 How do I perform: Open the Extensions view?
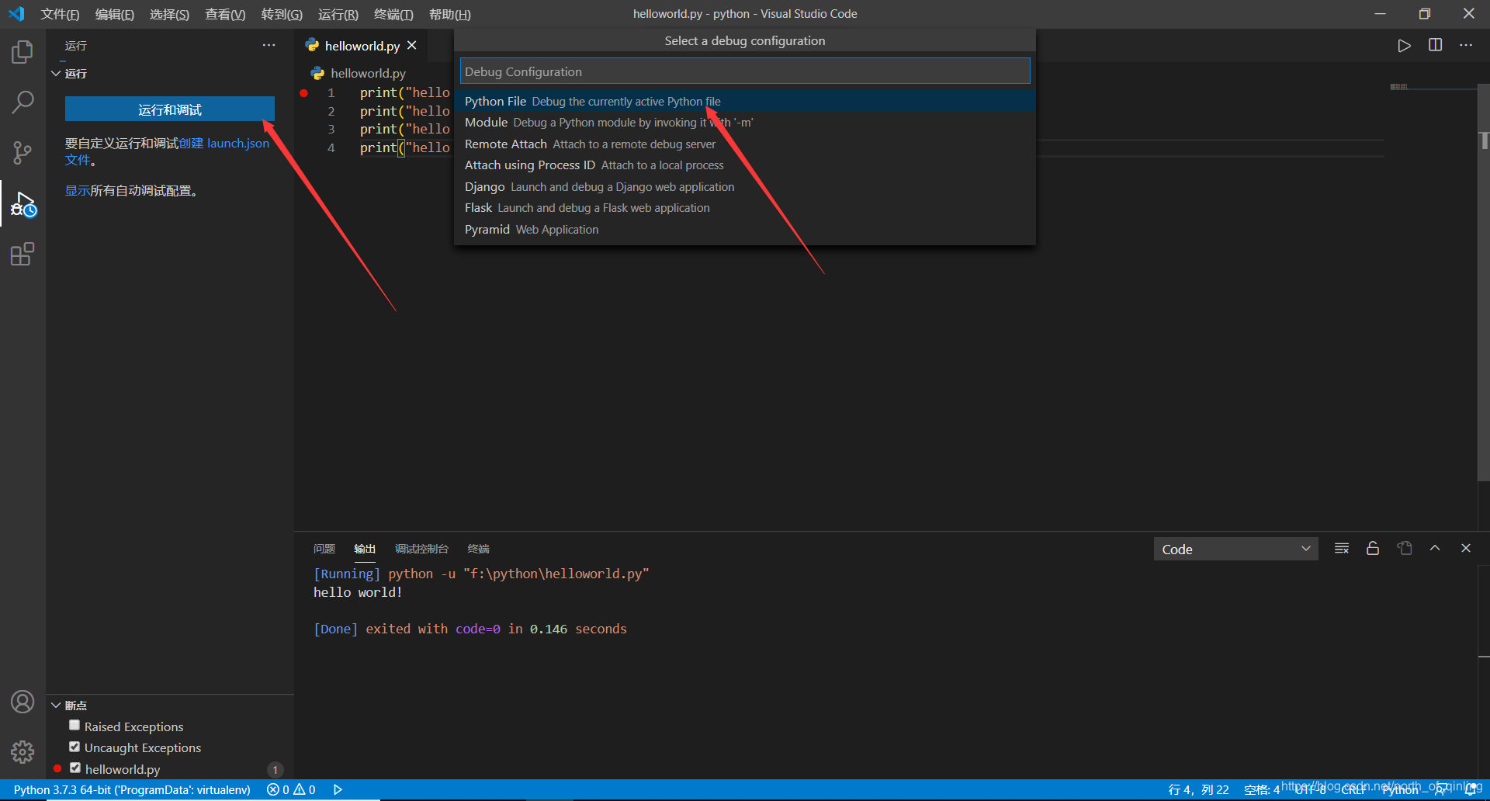23,255
